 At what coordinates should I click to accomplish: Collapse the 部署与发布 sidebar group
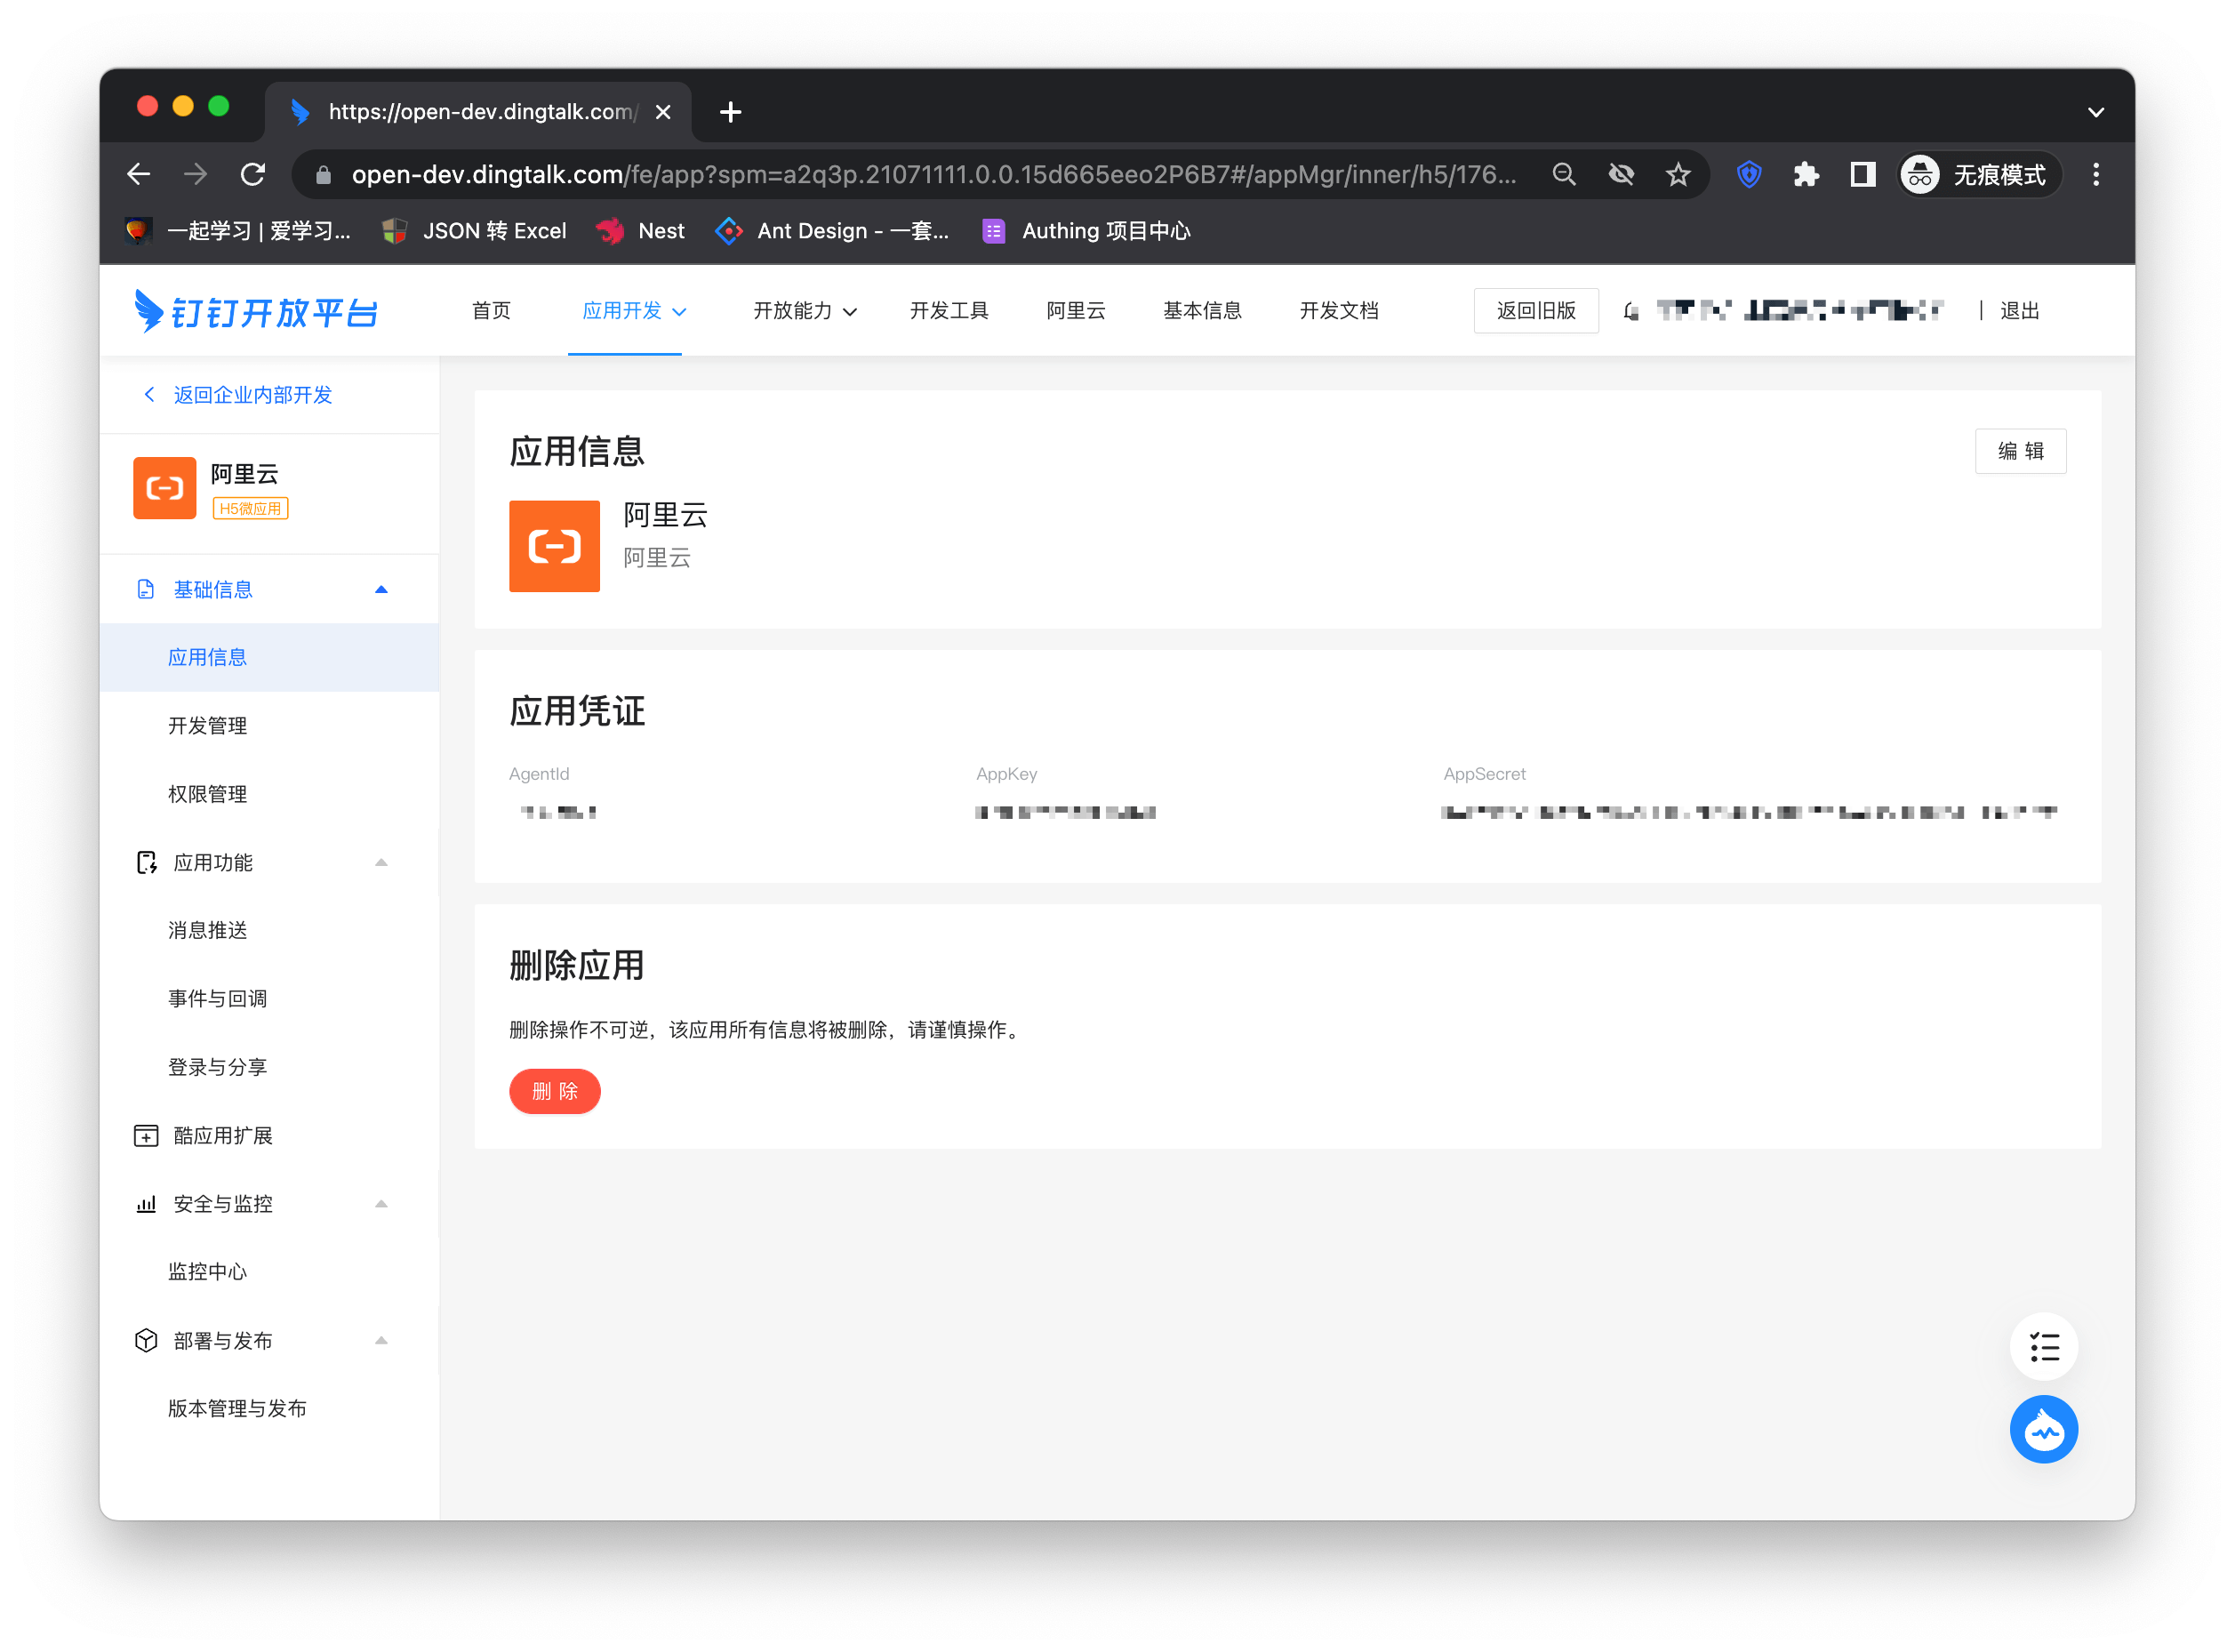(380, 1340)
